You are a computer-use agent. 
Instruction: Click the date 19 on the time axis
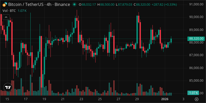(x=44, y=99)
